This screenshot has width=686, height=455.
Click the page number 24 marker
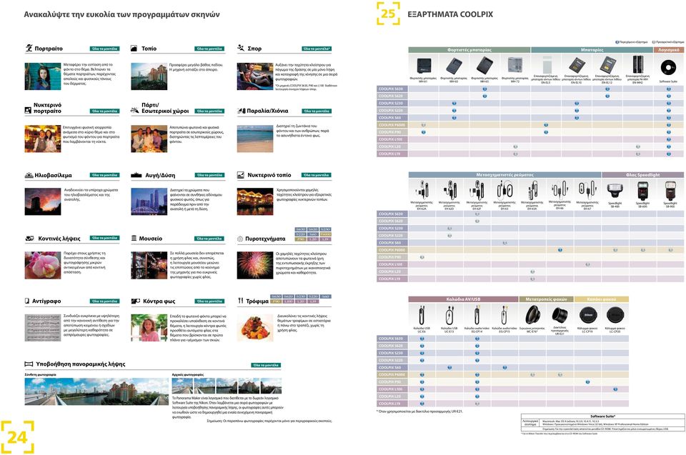pos(17,437)
